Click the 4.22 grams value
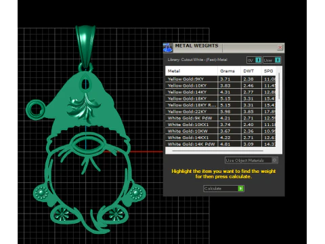 click(225, 138)
